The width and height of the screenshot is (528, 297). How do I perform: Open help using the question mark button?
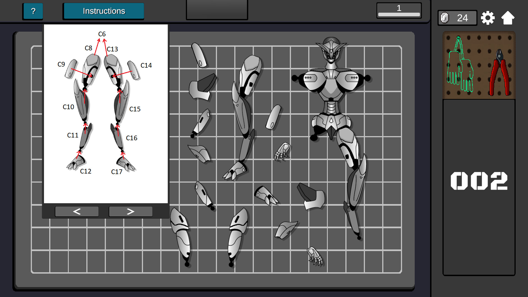click(x=33, y=11)
